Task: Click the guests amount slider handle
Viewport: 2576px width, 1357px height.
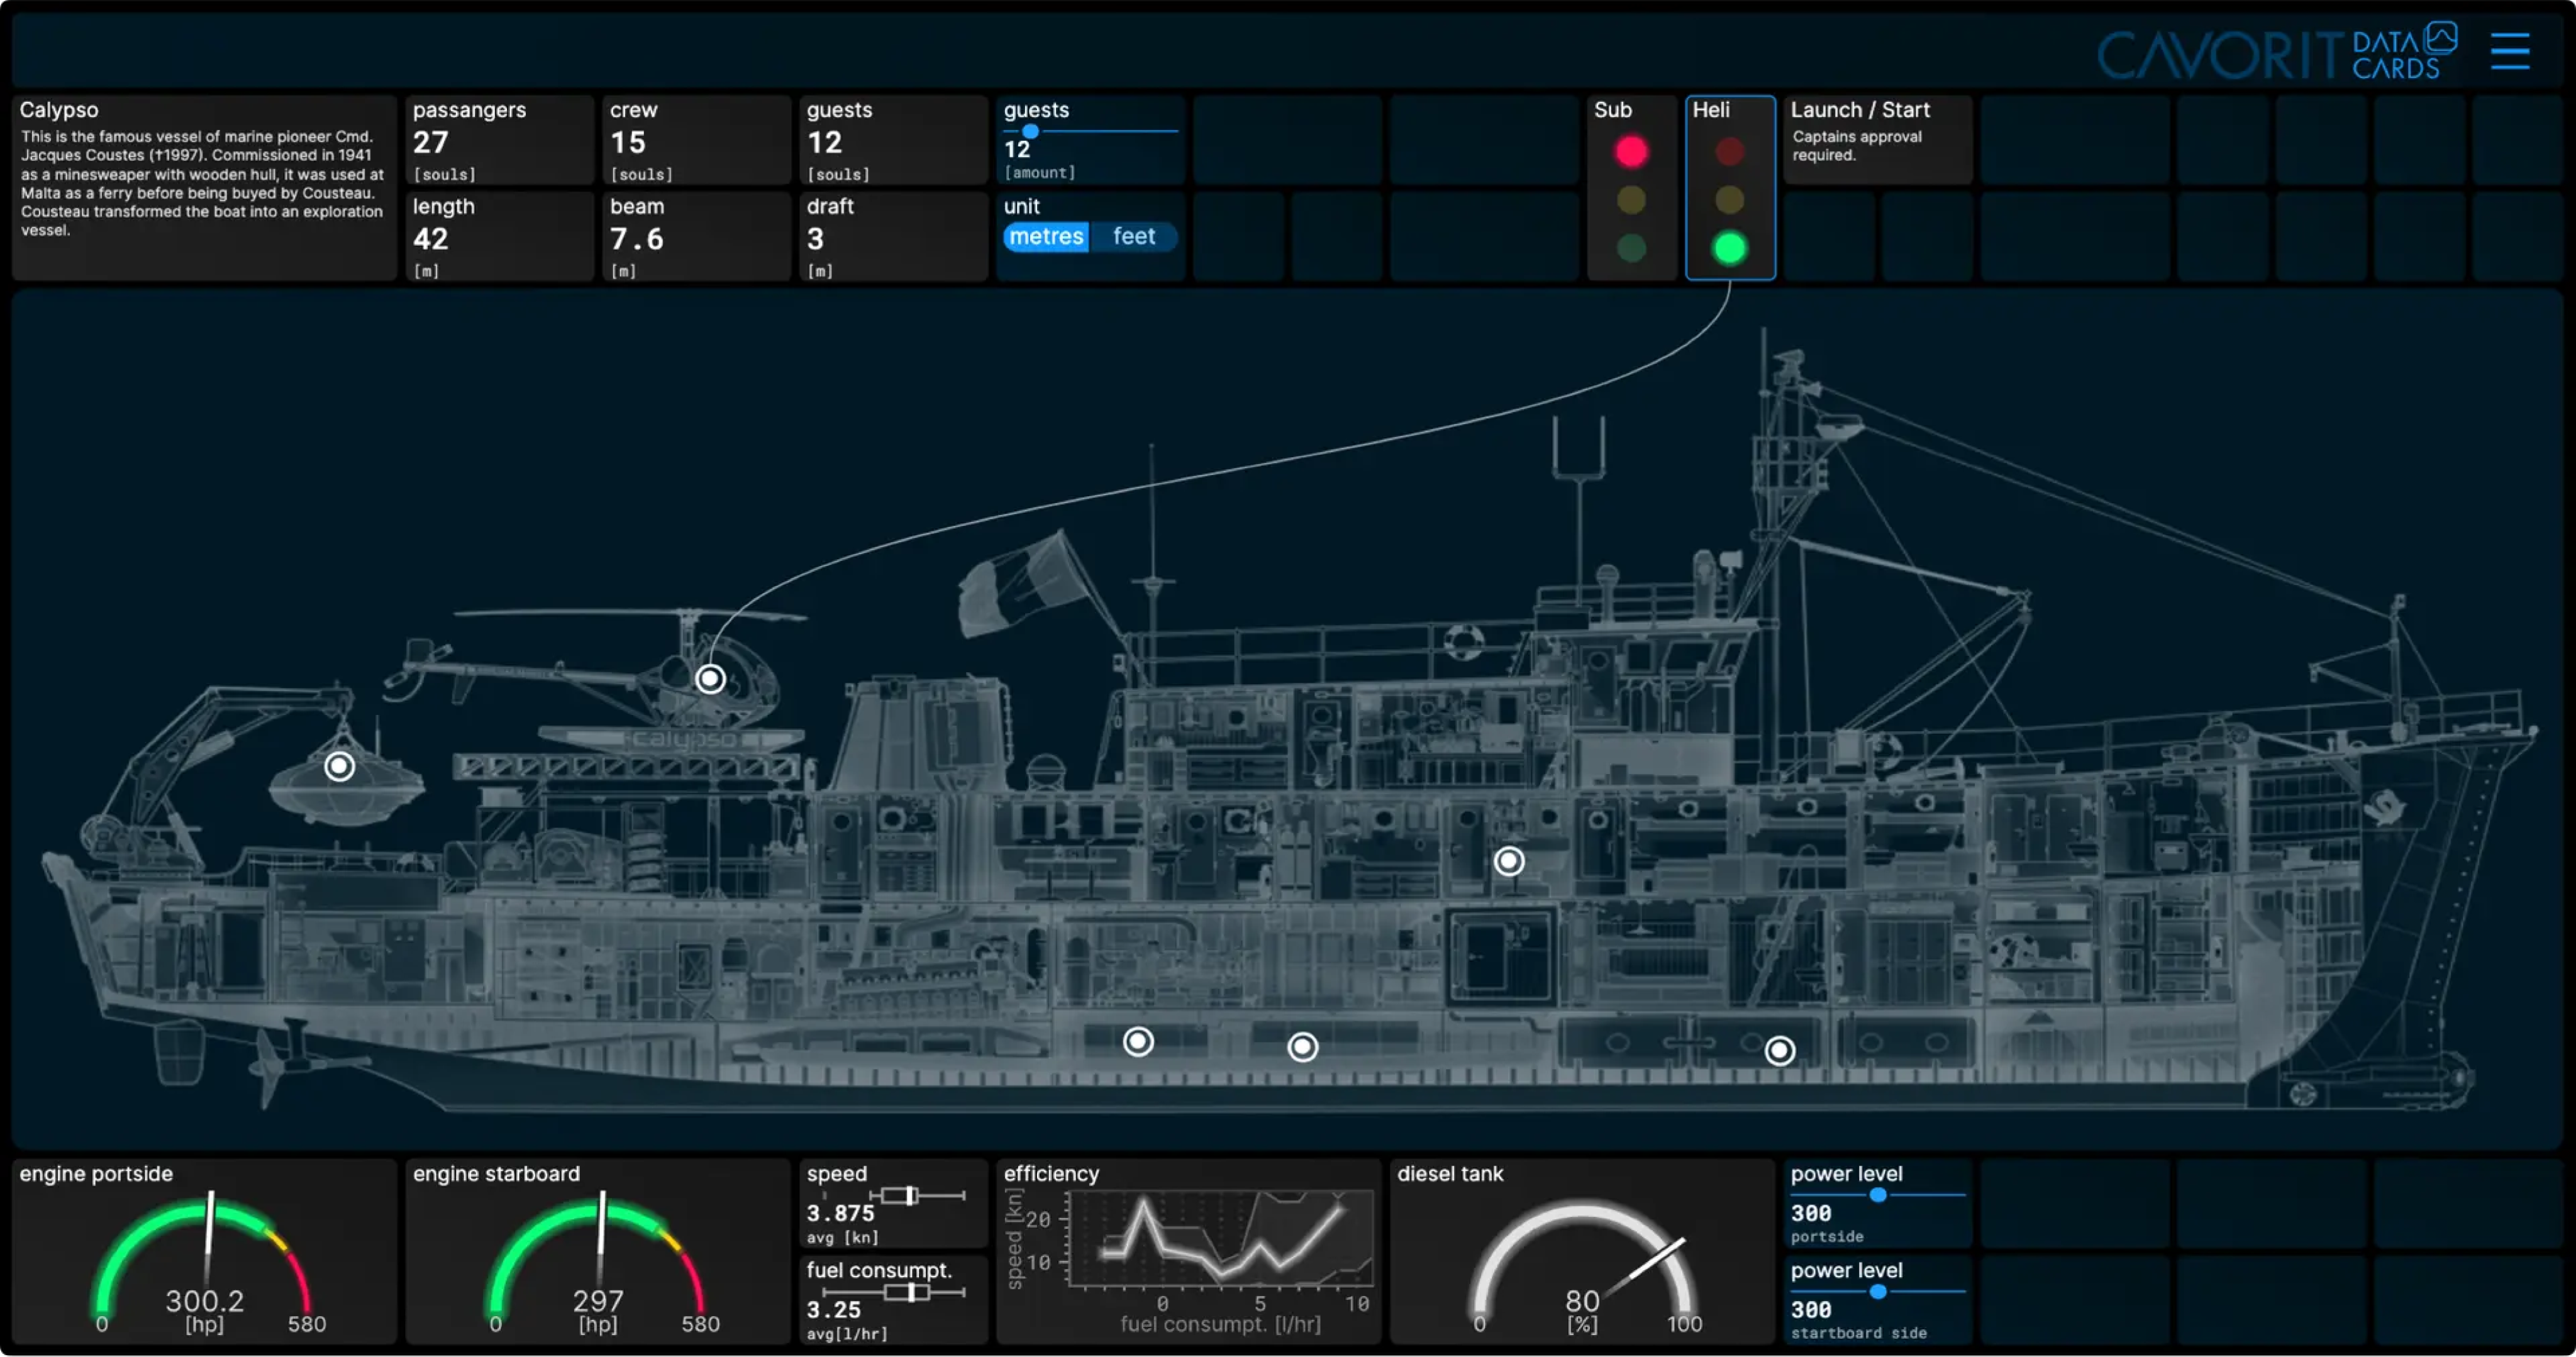Action: click(x=1030, y=131)
